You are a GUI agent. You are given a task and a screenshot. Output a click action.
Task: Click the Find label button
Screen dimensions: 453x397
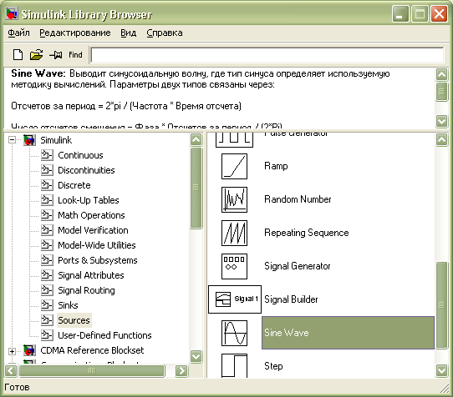(75, 55)
